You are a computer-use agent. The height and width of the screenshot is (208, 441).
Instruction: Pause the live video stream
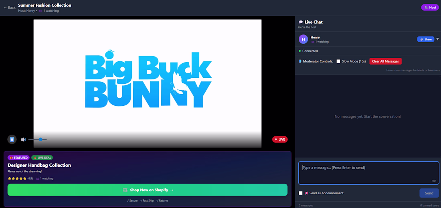pyautogui.click(x=12, y=139)
